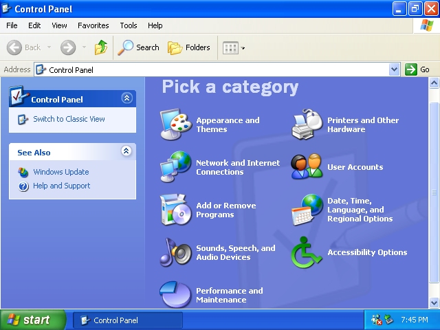The height and width of the screenshot is (330, 440).
Task: Click the scrollbar up arrow
Action: click(x=434, y=82)
